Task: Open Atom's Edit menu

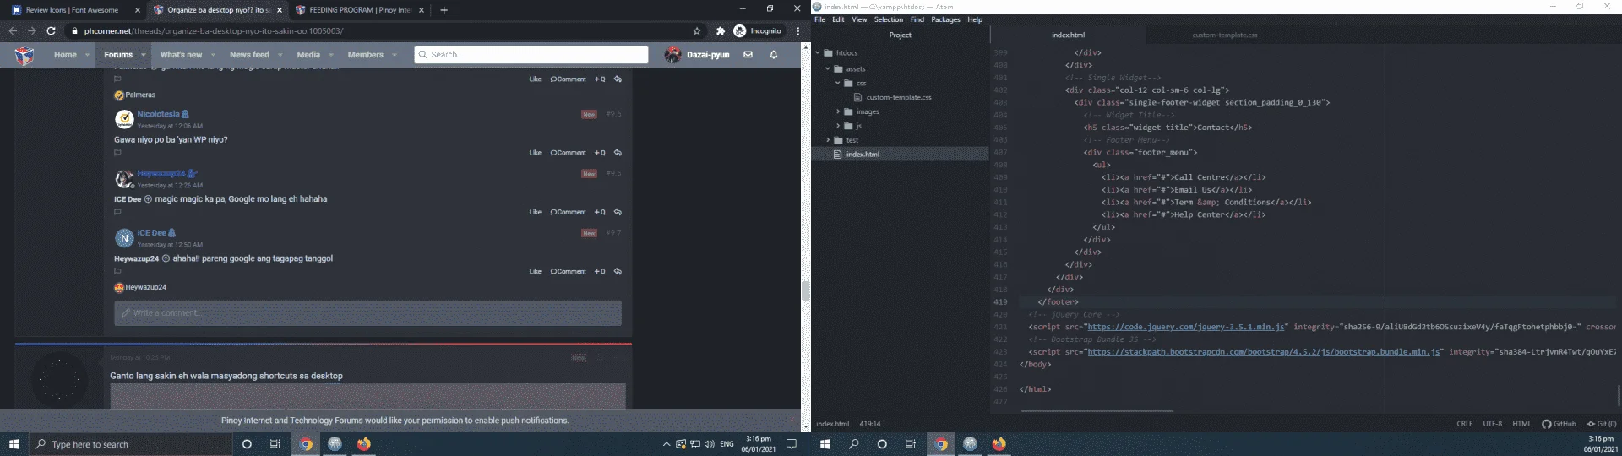Action: point(838,19)
